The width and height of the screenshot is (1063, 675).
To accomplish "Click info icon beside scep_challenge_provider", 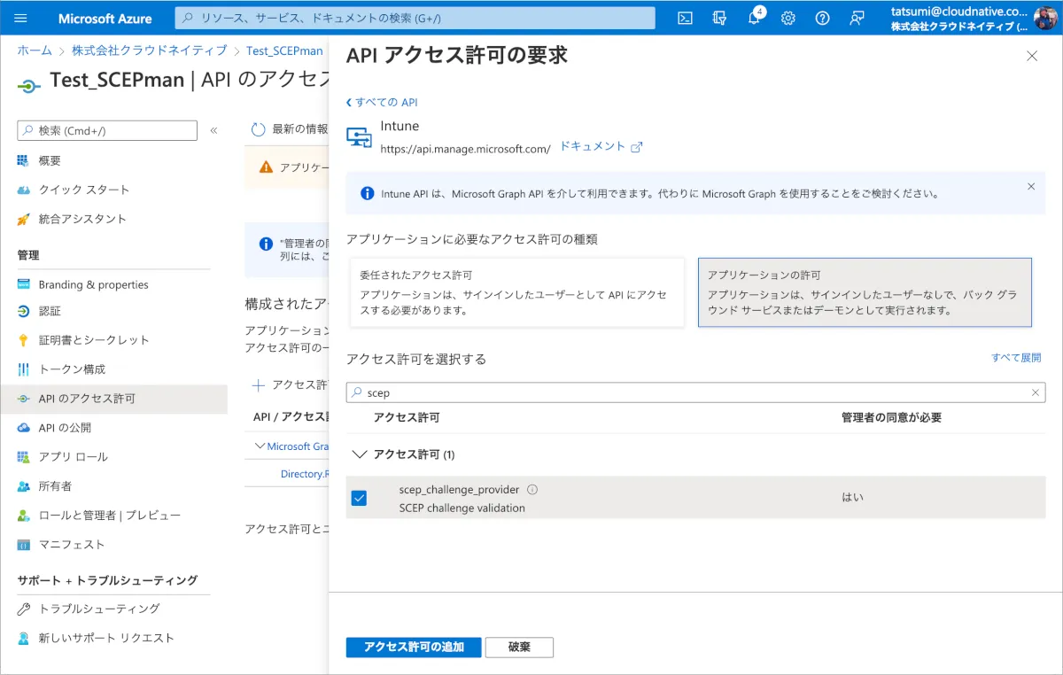I will point(532,490).
